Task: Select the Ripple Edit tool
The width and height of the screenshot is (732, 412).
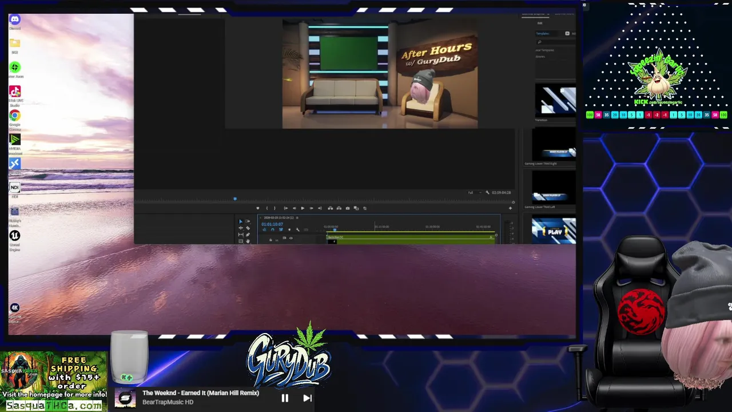Action: point(241,228)
